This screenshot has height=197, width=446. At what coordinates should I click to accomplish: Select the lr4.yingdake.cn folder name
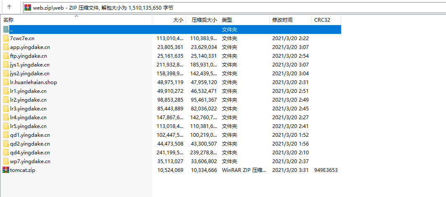pos(28,118)
